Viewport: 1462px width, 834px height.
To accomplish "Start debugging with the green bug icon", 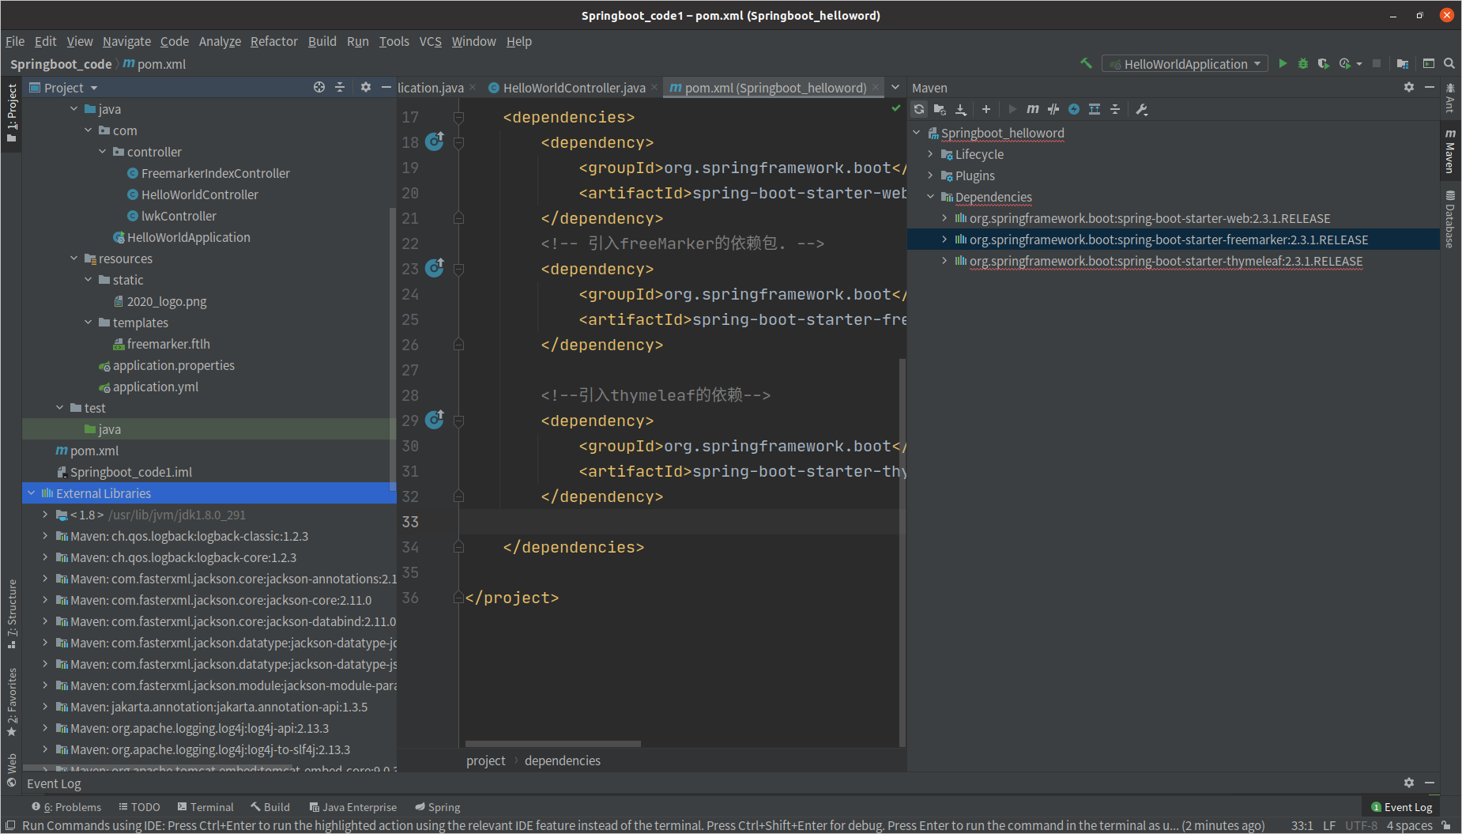I will [1303, 63].
